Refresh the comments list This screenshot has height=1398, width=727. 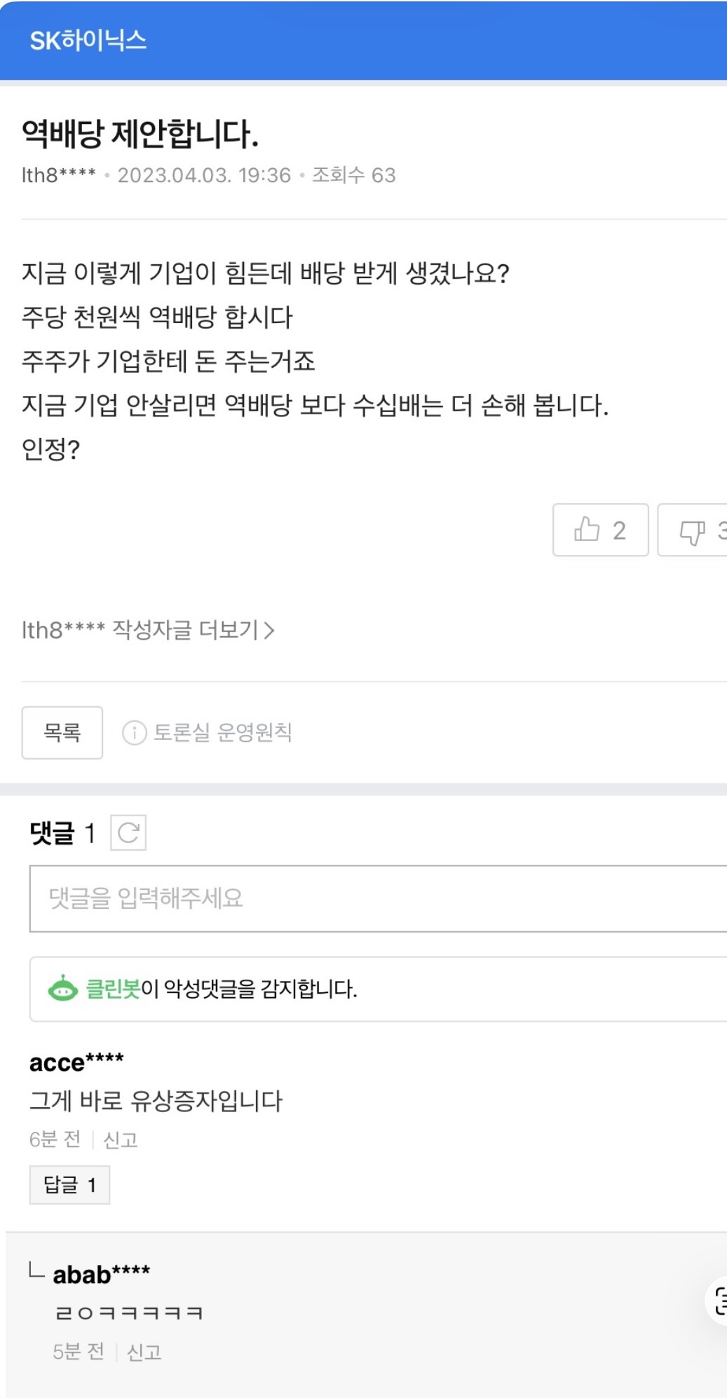tap(128, 832)
